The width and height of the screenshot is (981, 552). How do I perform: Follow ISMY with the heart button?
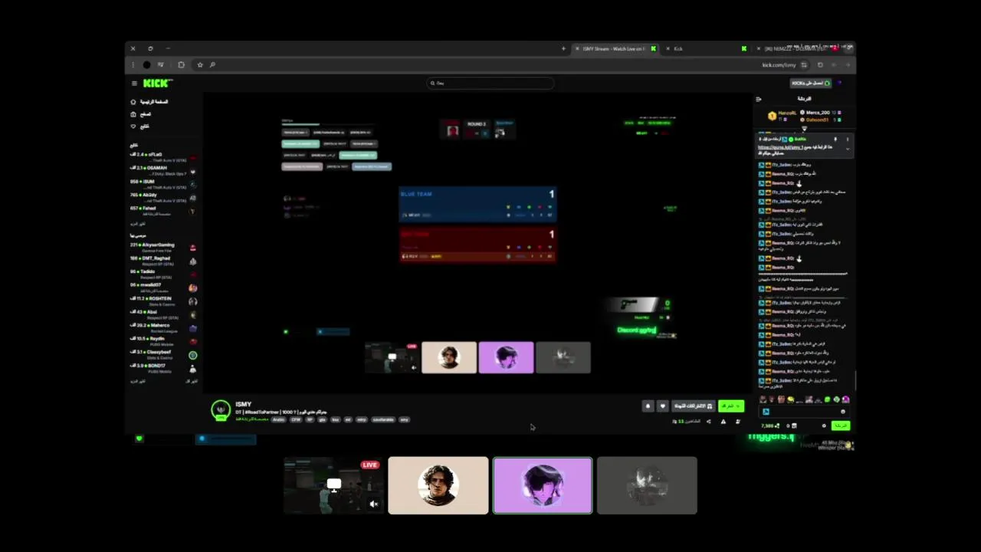click(x=663, y=406)
